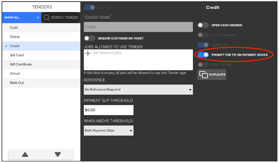Select the Gift Card tender
This screenshot has width=279, height=163.
(x=17, y=55)
